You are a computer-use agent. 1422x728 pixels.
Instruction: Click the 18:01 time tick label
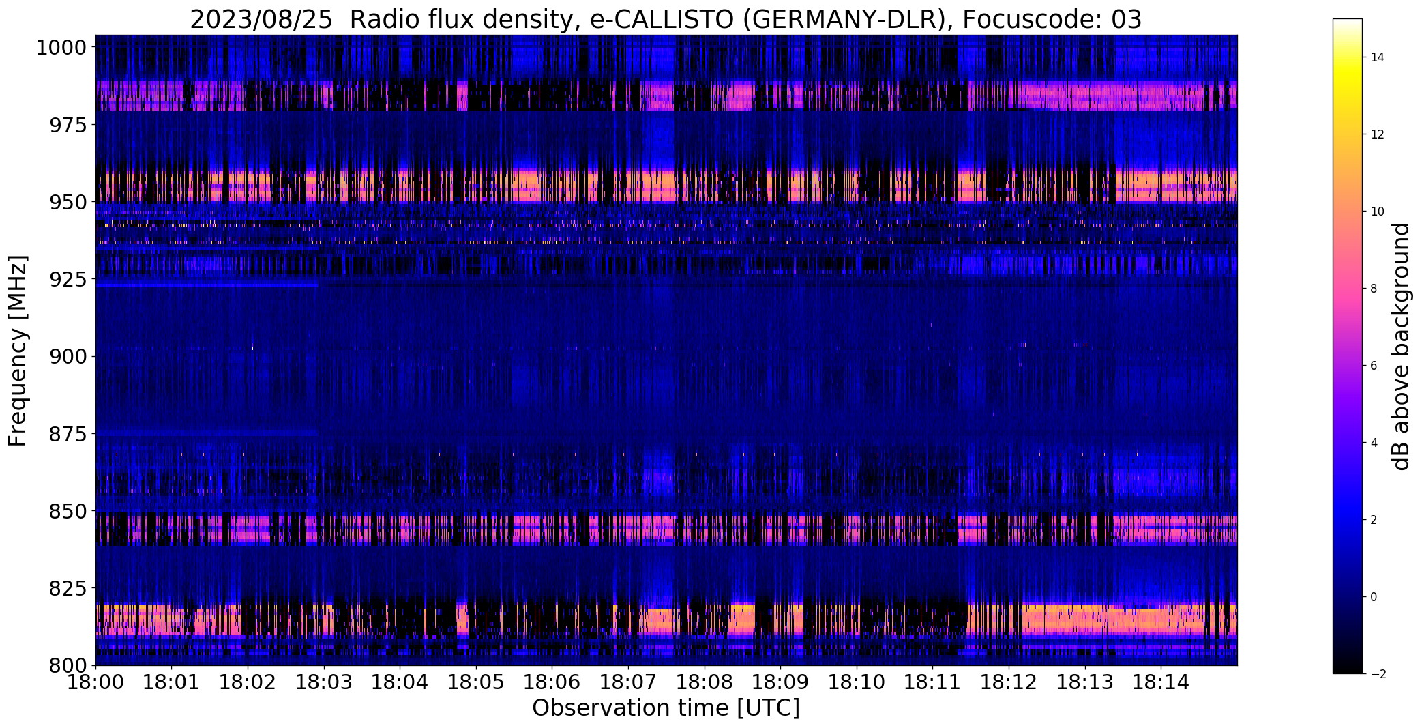[x=172, y=682]
